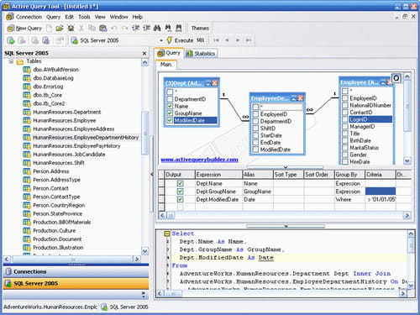Image resolution: width=420 pixels, height=315 pixels.
Task: Open the Themes toolbar button
Action: point(200,28)
